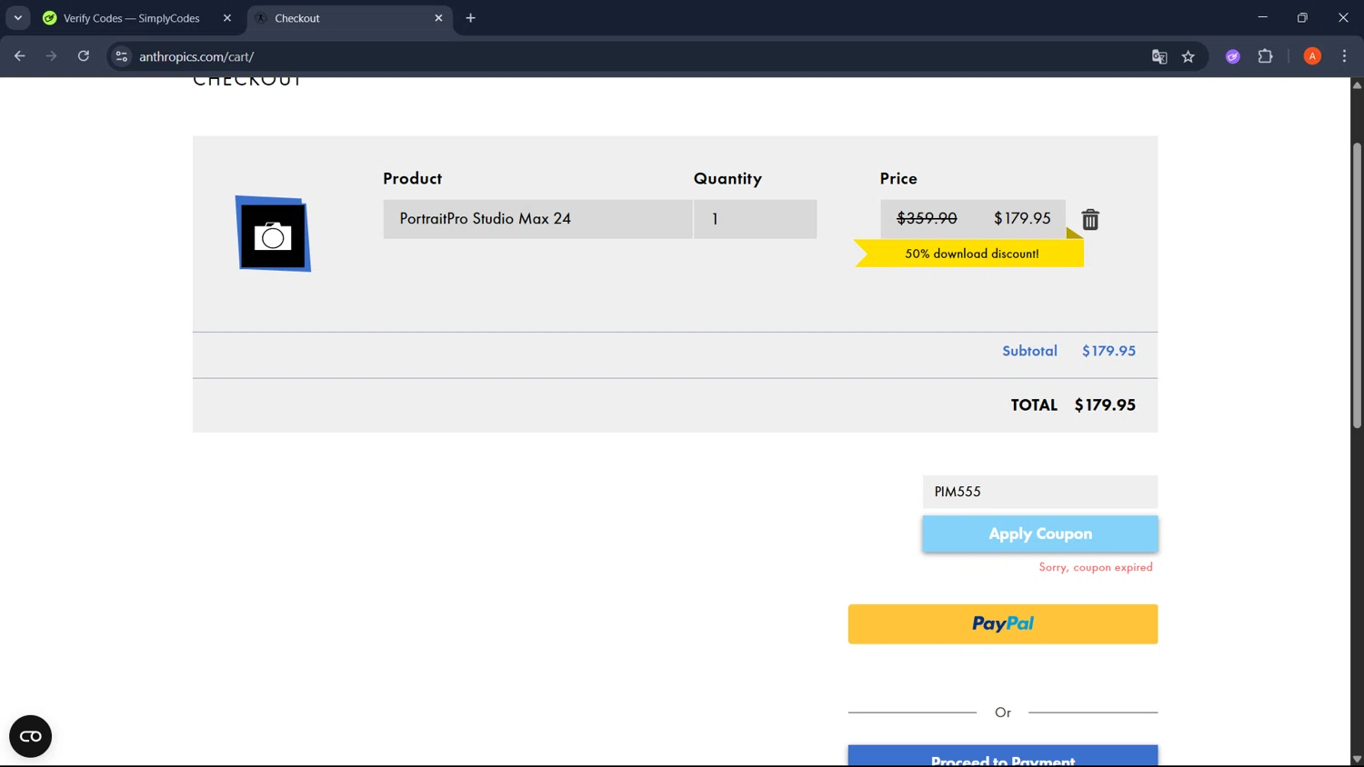Open the purple SimplyCodes extension icon
1364x767 pixels.
[x=1233, y=56]
